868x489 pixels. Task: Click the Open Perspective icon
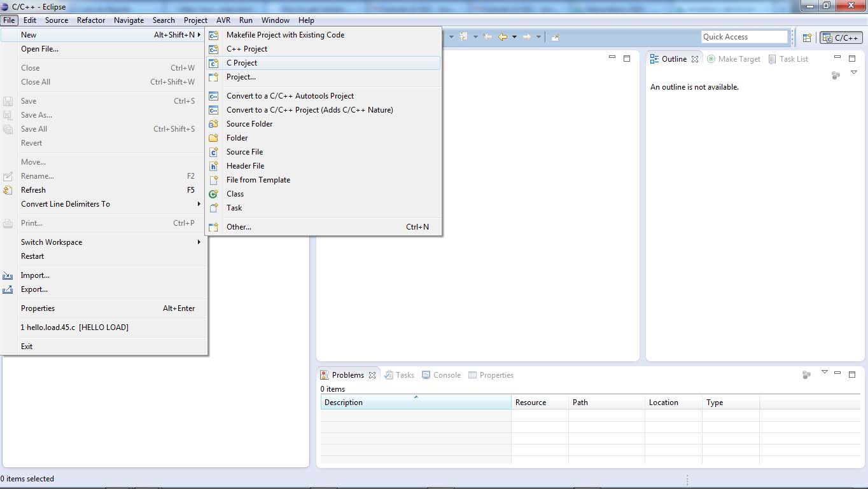click(807, 38)
